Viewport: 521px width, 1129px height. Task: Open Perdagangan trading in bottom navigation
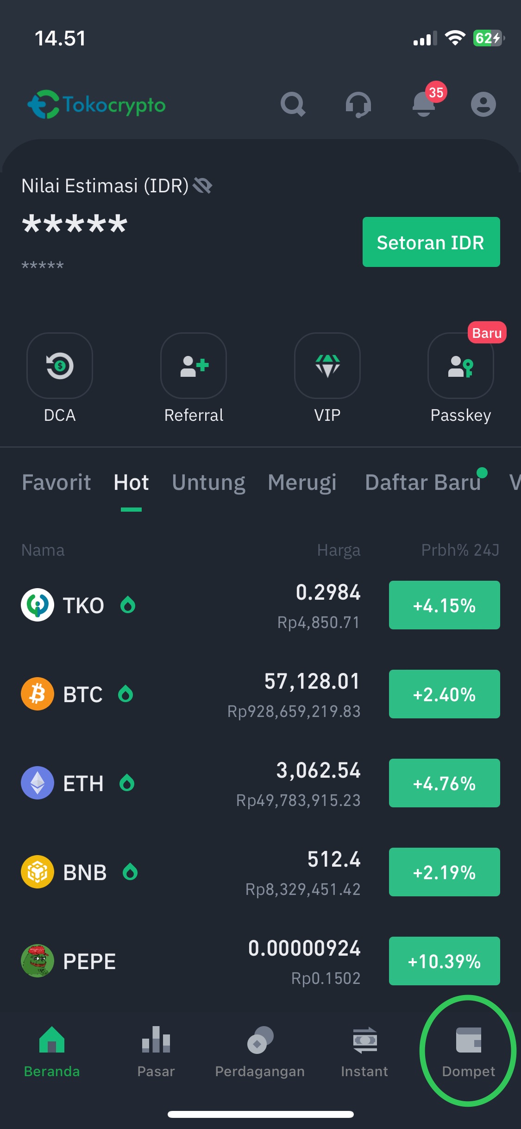pos(260,1052)
